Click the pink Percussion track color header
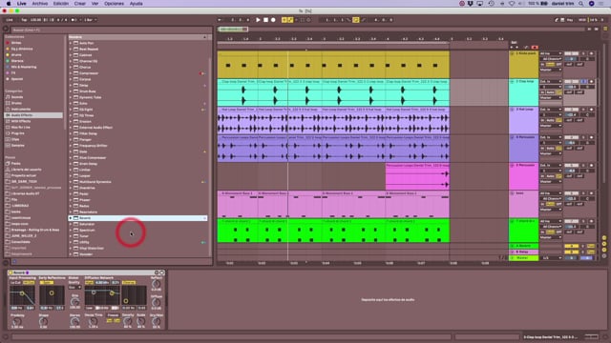This screenshot has width=611, height=343. (x=524, y=176)
